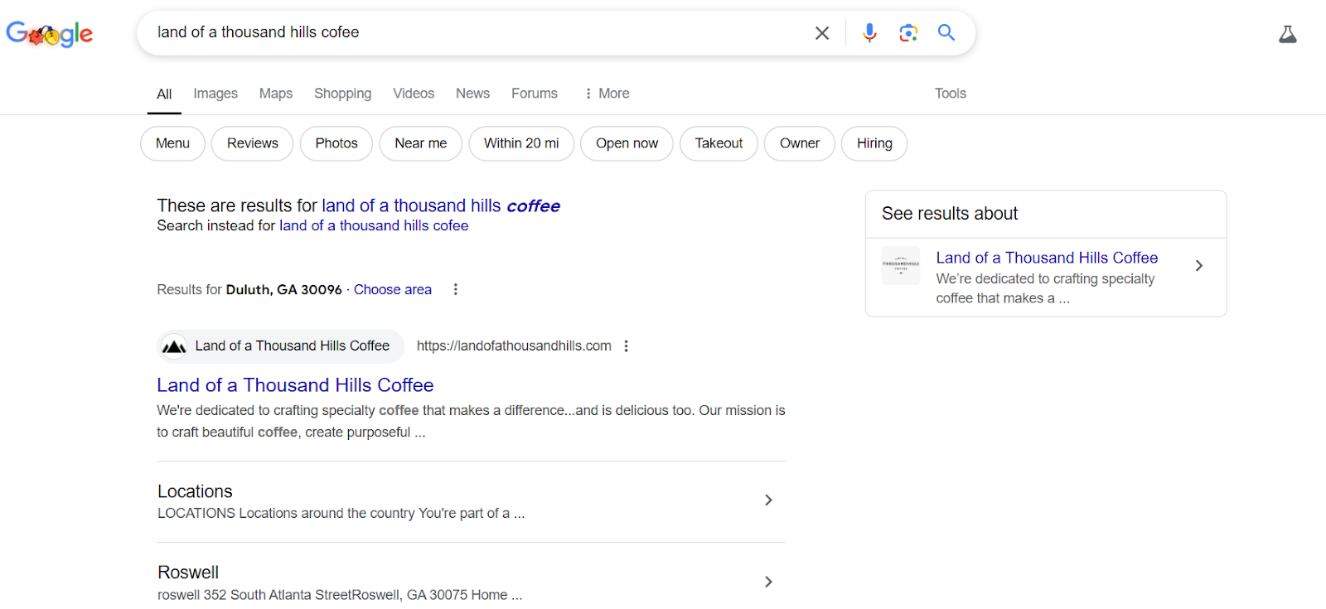
Task: Click the landofathousandhills.com URL text
Action: [514, 346]
